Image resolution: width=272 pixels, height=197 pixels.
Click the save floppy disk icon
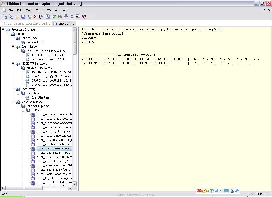[23, 16]
